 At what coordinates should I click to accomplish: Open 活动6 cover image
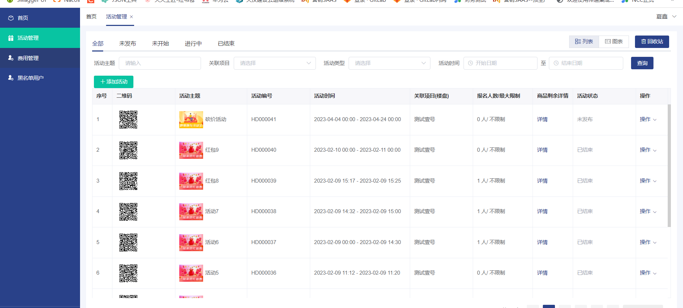click(x=191, y=242)
